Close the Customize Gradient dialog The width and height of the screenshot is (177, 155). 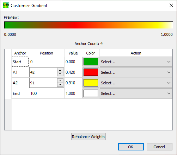(x=171, y=5)
